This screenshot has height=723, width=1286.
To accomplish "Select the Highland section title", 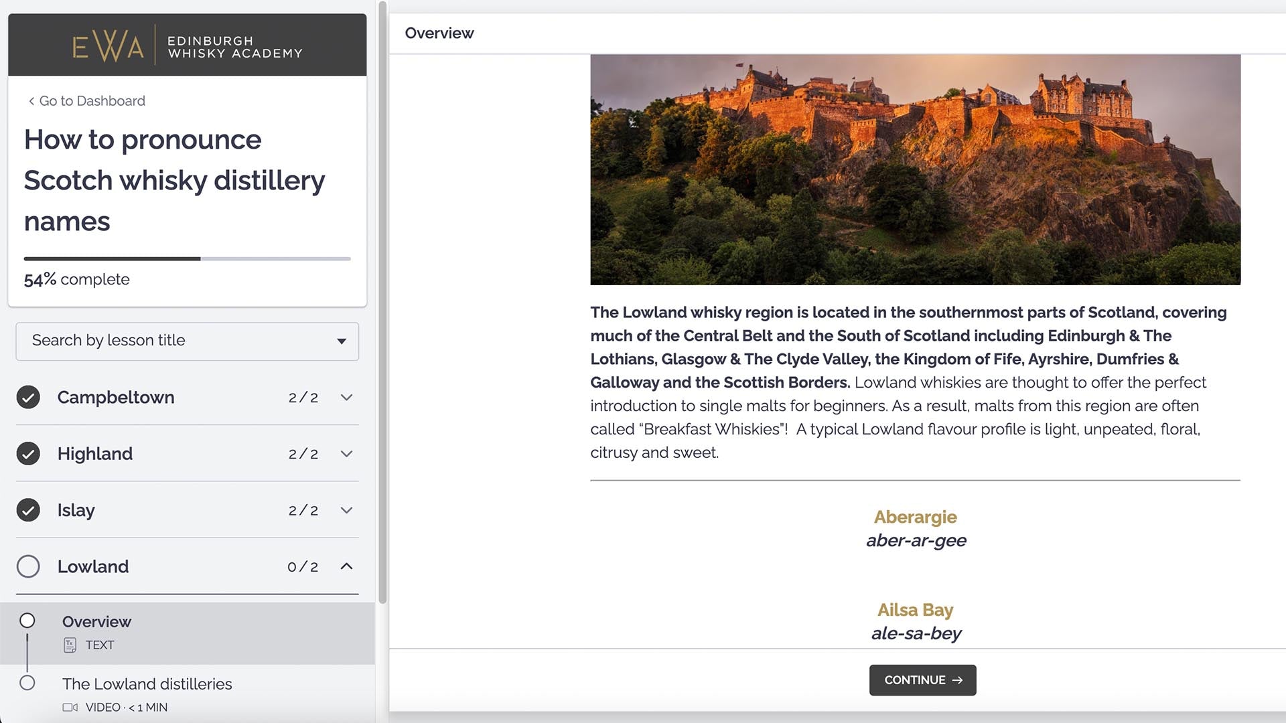I will coord(95,454).
